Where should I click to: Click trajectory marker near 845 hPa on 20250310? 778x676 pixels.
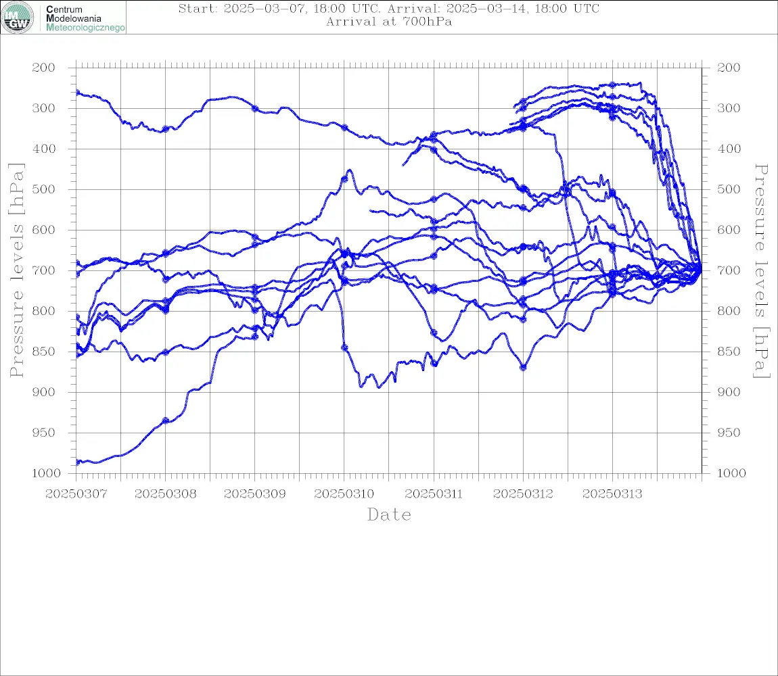(x=344, y=348)
